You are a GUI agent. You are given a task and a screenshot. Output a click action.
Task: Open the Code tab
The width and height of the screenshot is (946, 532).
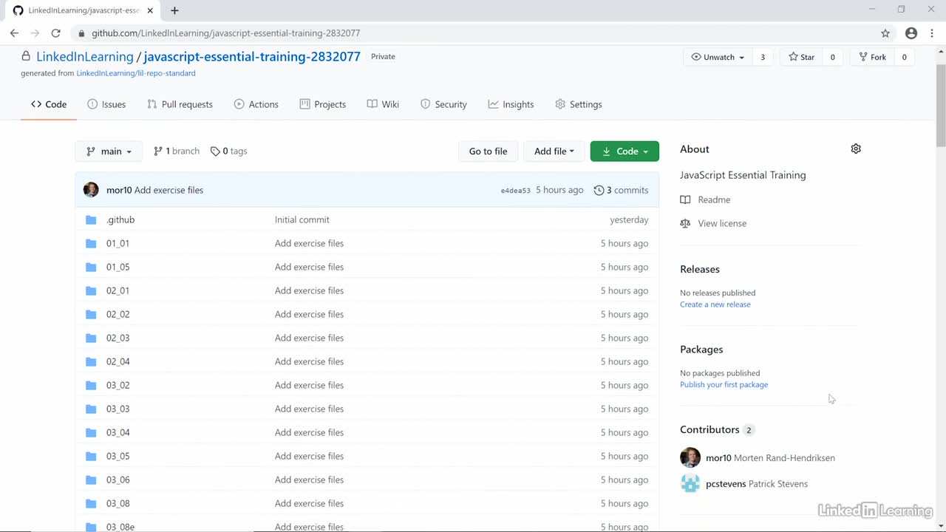49,104
